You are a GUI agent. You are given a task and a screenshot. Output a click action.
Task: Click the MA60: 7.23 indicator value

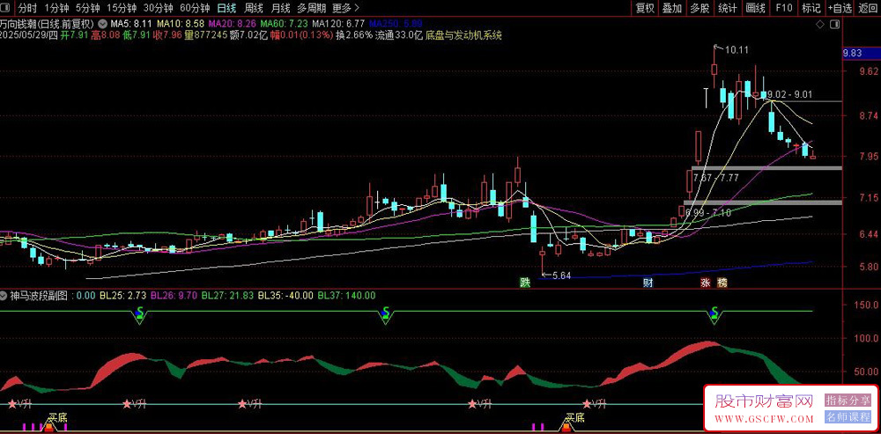pyautogui.click(x=285, y=24)
